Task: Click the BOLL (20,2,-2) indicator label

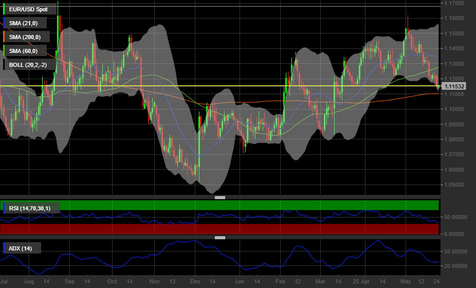Action: pos(29,64)
